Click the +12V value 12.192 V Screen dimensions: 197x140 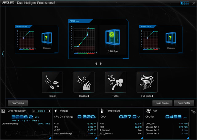click(x=91, y=124)
